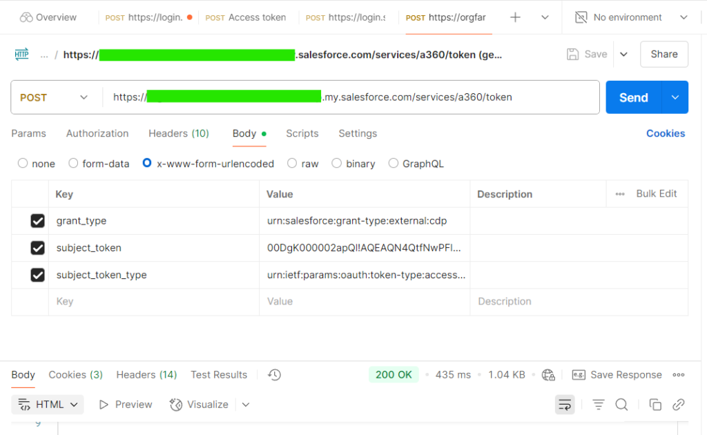Send the request
The height and width of the screenshot is (435, 707).
point(634,97)
